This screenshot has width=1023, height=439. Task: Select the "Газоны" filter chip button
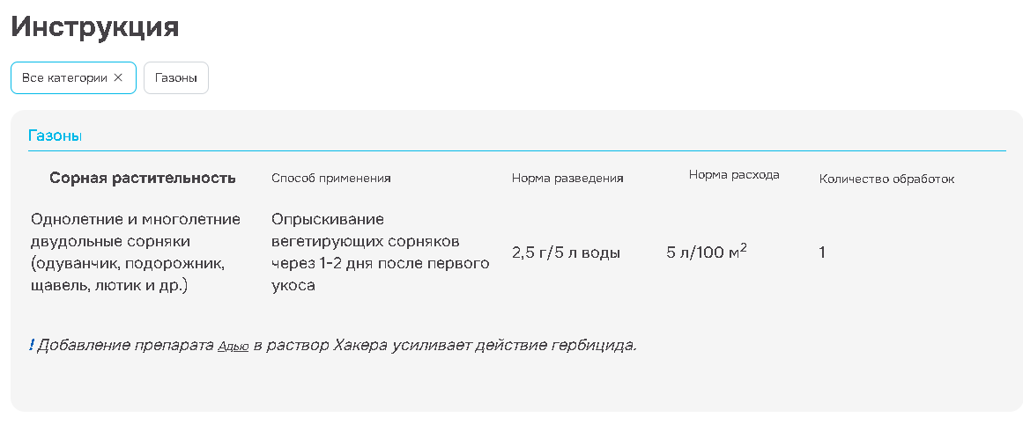coord(175,77)
